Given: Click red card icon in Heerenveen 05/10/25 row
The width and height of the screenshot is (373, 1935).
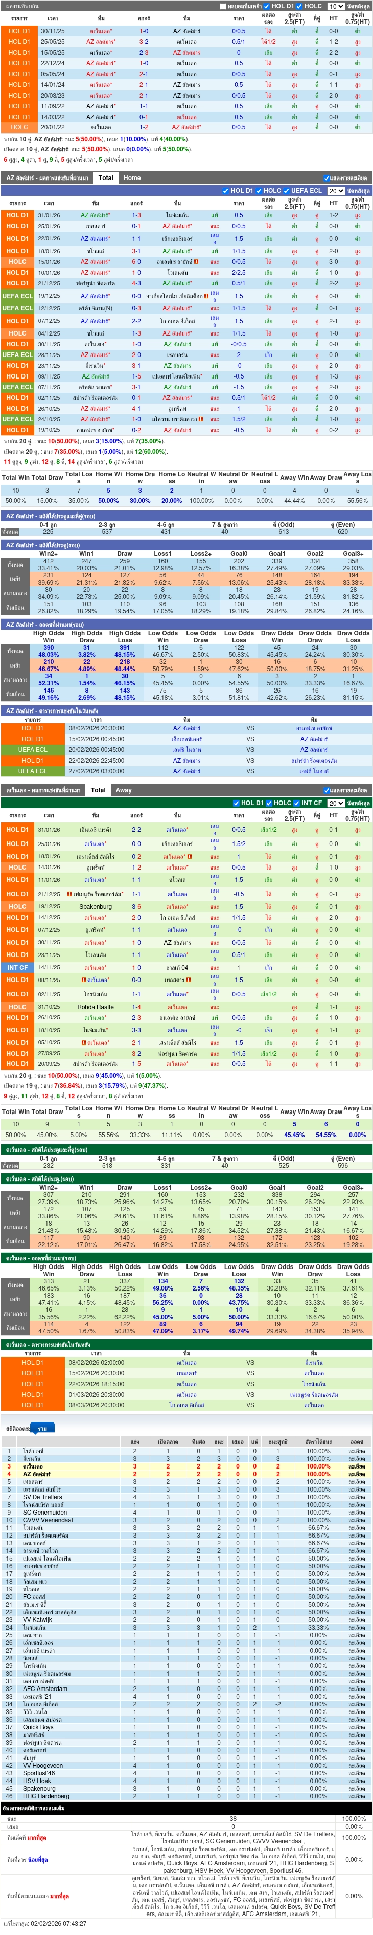Looking at the screenshot, I should point(85,1042).
